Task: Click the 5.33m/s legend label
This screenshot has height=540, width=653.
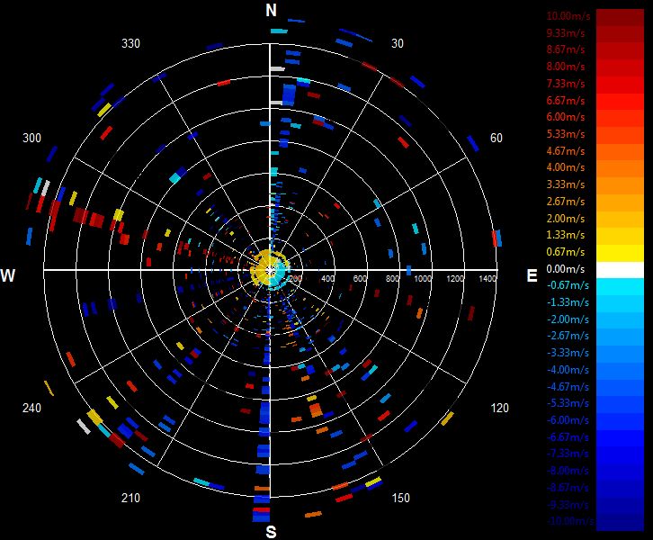Action: [x=566, y=134]
